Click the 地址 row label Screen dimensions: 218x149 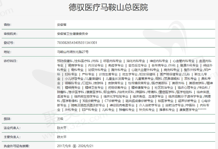7,52
